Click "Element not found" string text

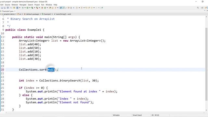74,102
